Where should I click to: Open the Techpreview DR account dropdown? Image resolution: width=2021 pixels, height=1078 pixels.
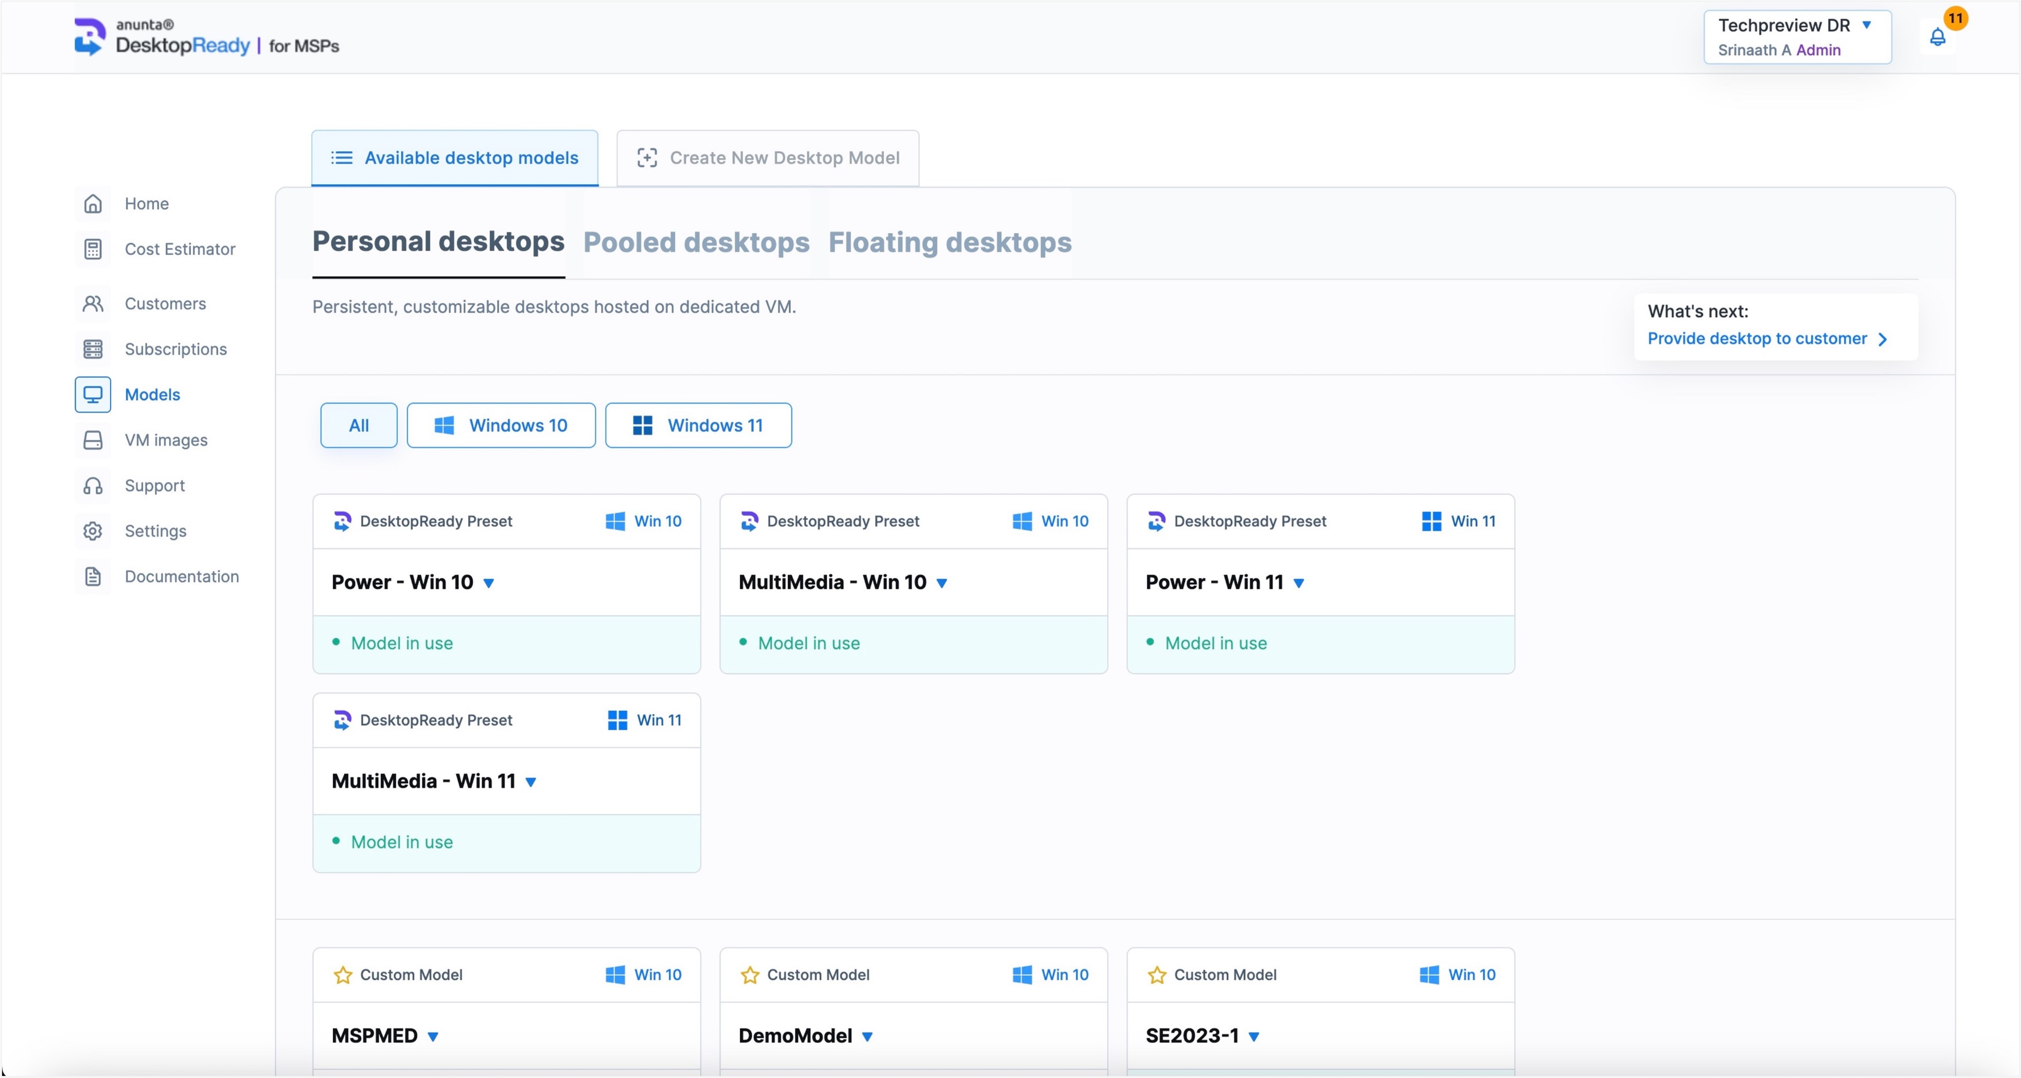point(1797,37)
